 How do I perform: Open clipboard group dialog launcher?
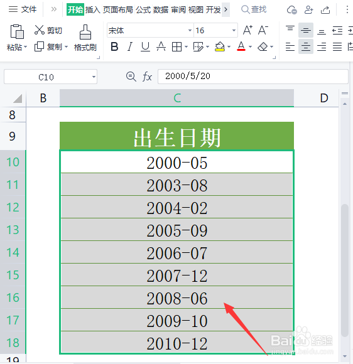point(99,57)
